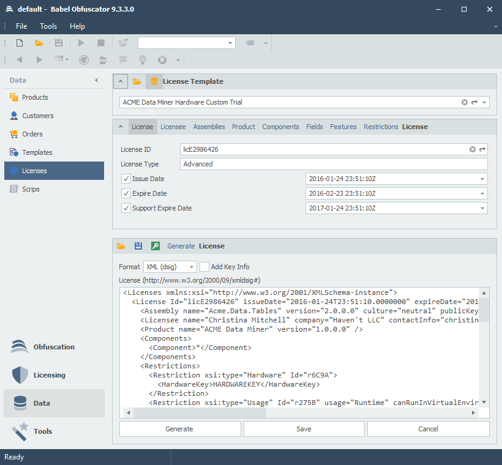This screenshot has width=502, height=465.
Task: Open the Format XML (dsig) dropdown
Action: pyautogui.click(x=192, y=267)
